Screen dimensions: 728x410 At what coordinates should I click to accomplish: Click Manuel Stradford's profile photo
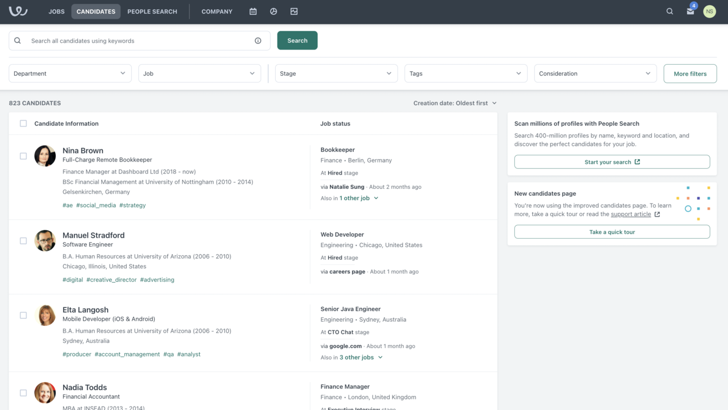coord(45,241)
